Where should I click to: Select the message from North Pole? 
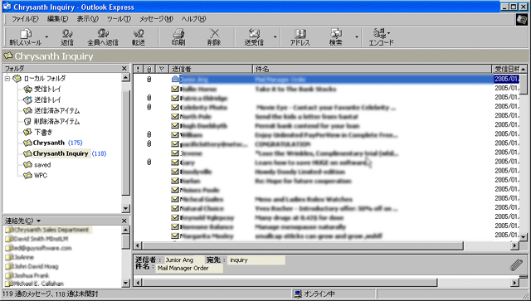coord(326,116)
